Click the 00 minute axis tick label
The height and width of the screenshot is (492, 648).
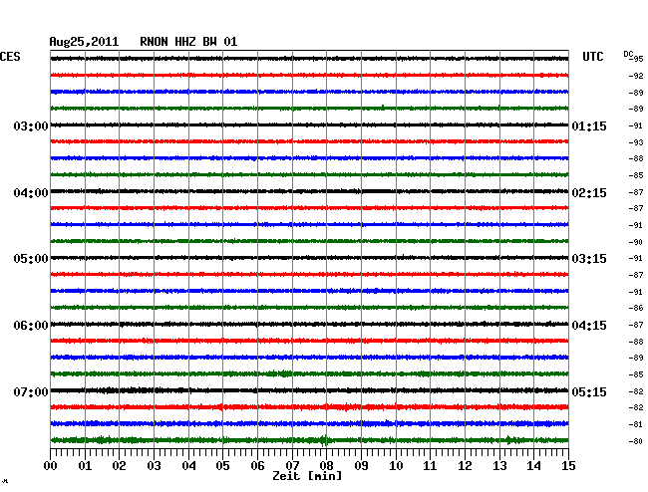click(x=51, y=466)
